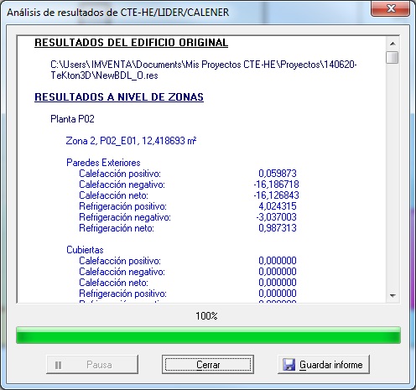The image size is (416, 390).
Task: Click the RESULTADOS DEL EDIFICIO ORIGINAL heading
Action: [x=131, y=43]
